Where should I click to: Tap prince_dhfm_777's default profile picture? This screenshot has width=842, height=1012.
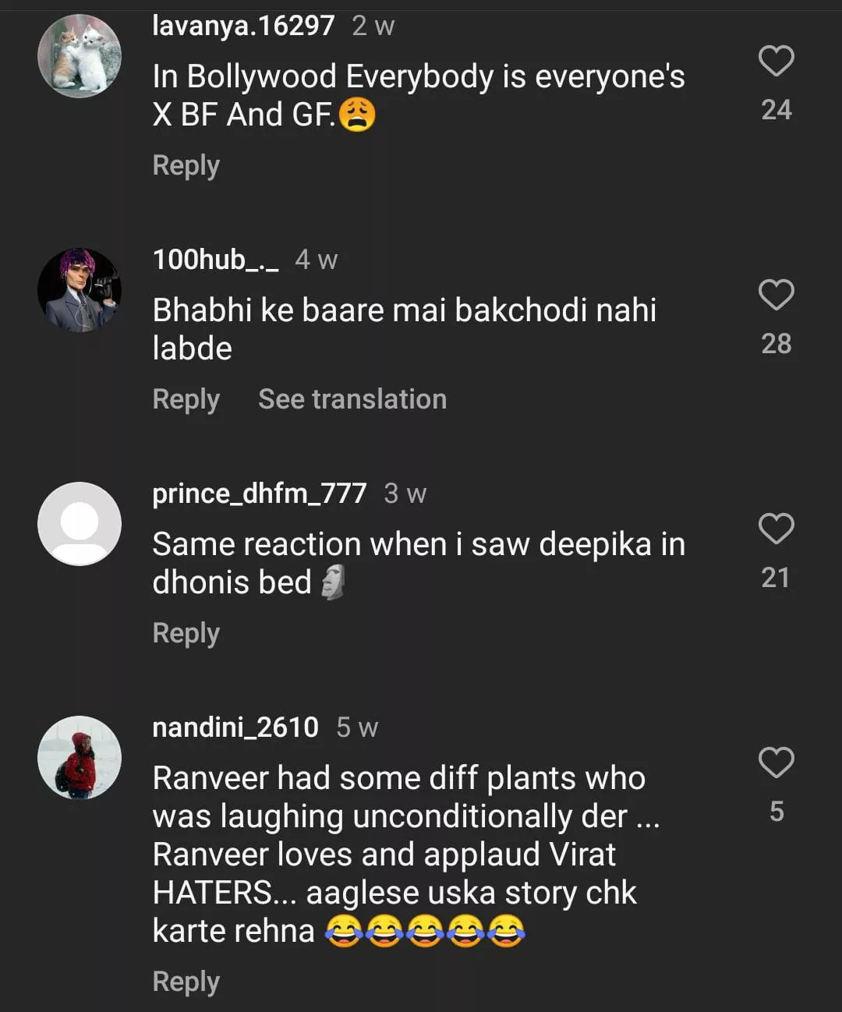point(80,524)
